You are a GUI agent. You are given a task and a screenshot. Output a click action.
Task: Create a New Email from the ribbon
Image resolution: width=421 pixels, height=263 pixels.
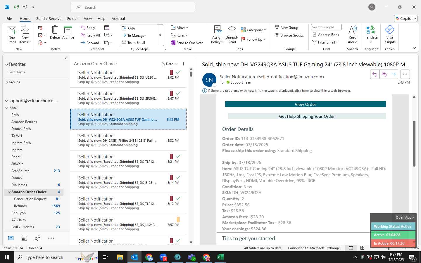coord(12,34)
